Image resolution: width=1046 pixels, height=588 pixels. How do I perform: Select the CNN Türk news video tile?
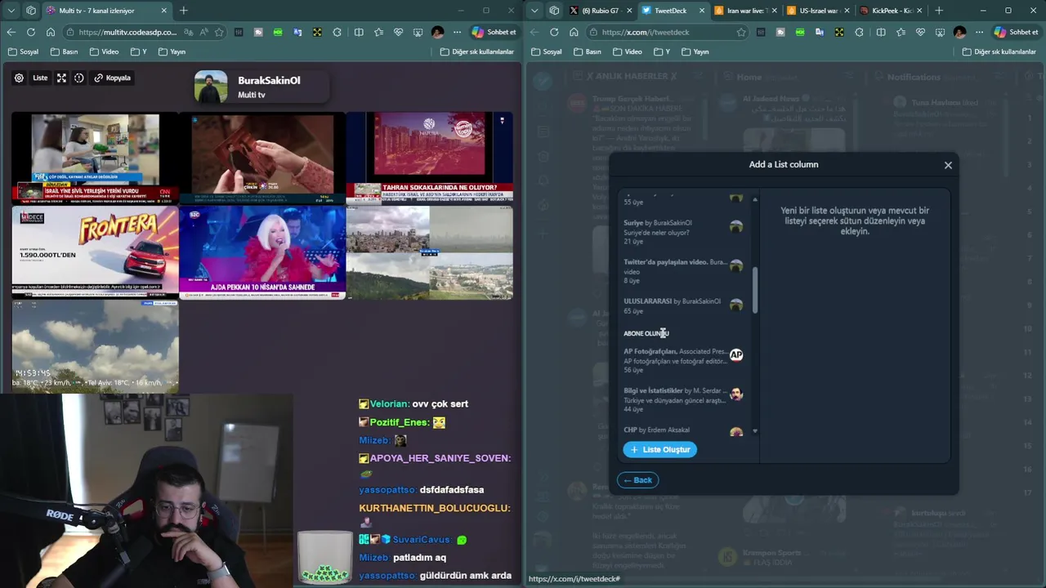coord(95,158)
